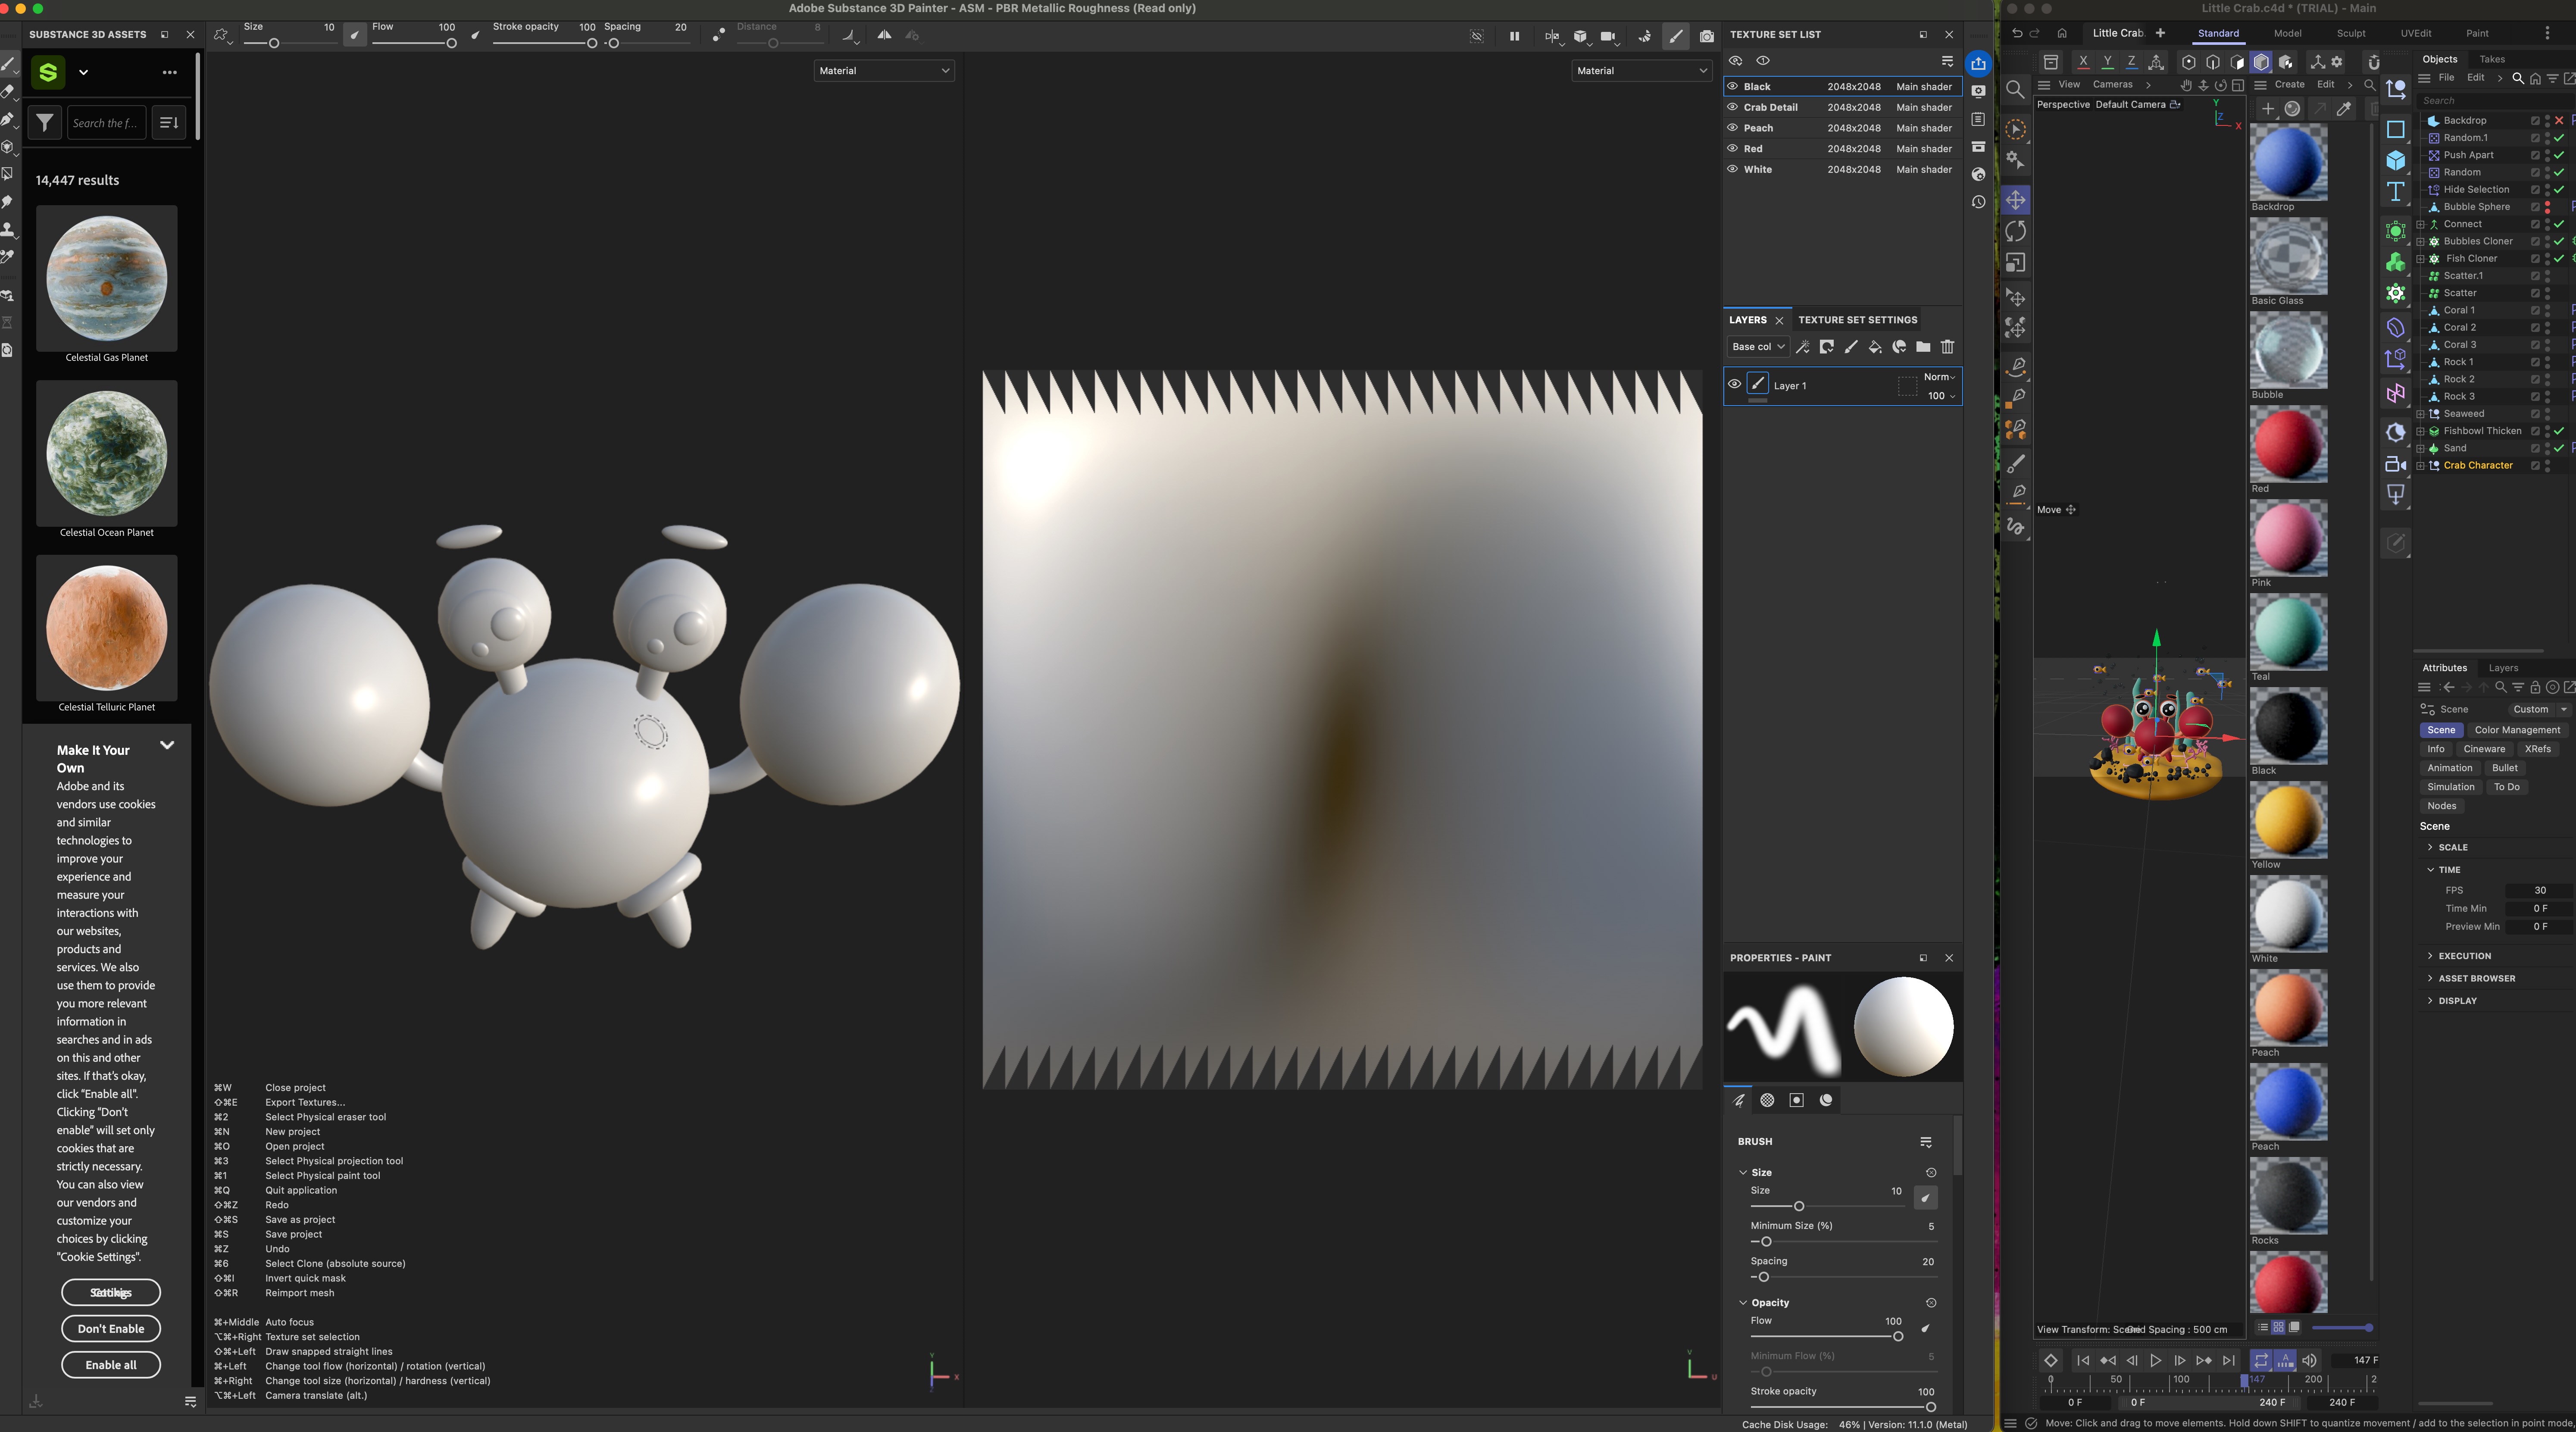Click the Cinema 4D home icon
Screen dimensions: 2576x1432
2062,33
